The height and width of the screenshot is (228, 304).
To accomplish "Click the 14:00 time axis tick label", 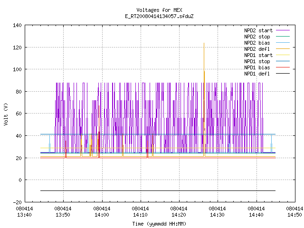I will (102, 215).
